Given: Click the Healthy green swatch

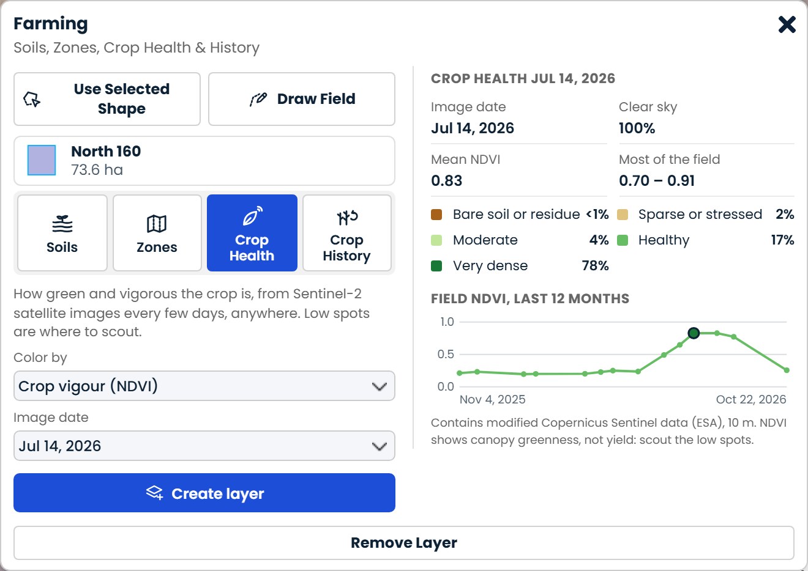Looking at the screenshot, I should [623, 240].
